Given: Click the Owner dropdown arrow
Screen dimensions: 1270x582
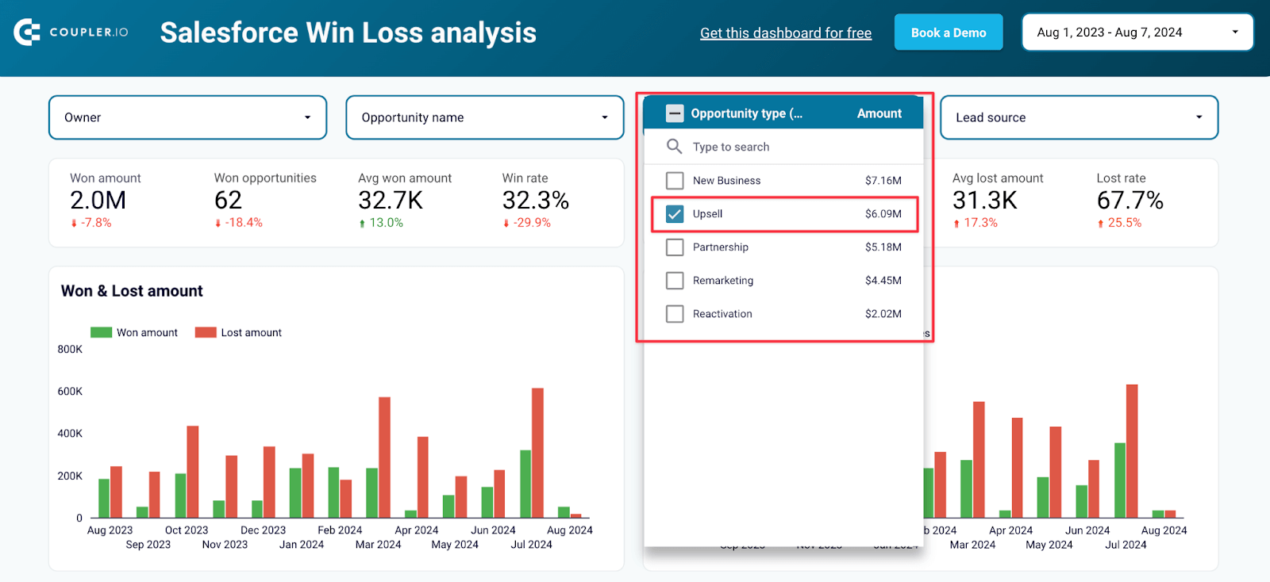Looking at the screenshot, I should (308, 117).
